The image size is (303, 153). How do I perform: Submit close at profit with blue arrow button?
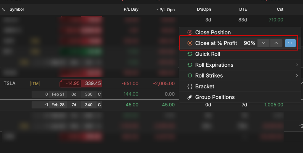pos(290,43)
